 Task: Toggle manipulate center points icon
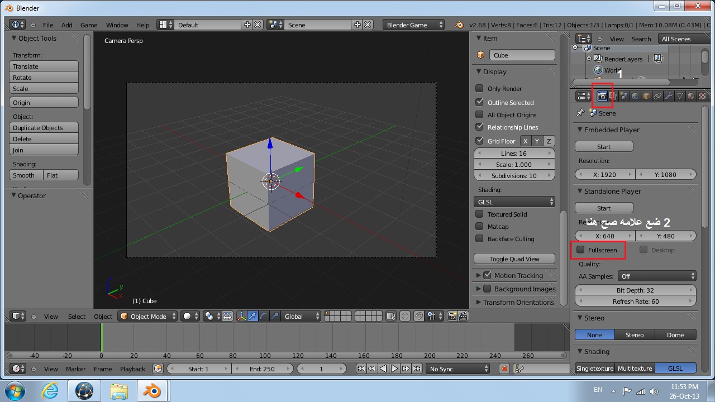[x=227, y=316]
